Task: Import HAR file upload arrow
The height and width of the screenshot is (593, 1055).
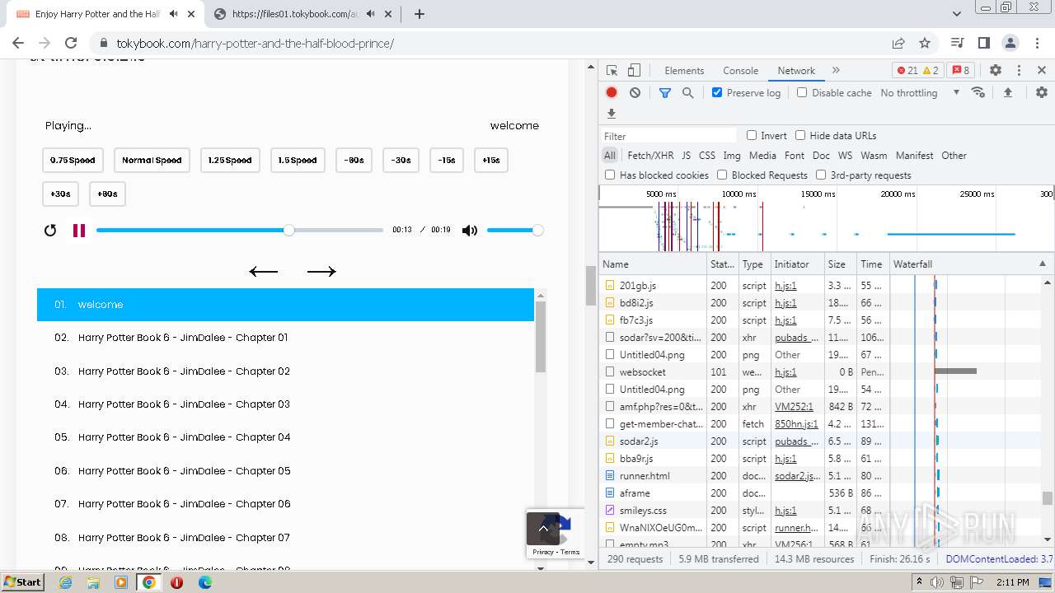Action: (1007, 93)
